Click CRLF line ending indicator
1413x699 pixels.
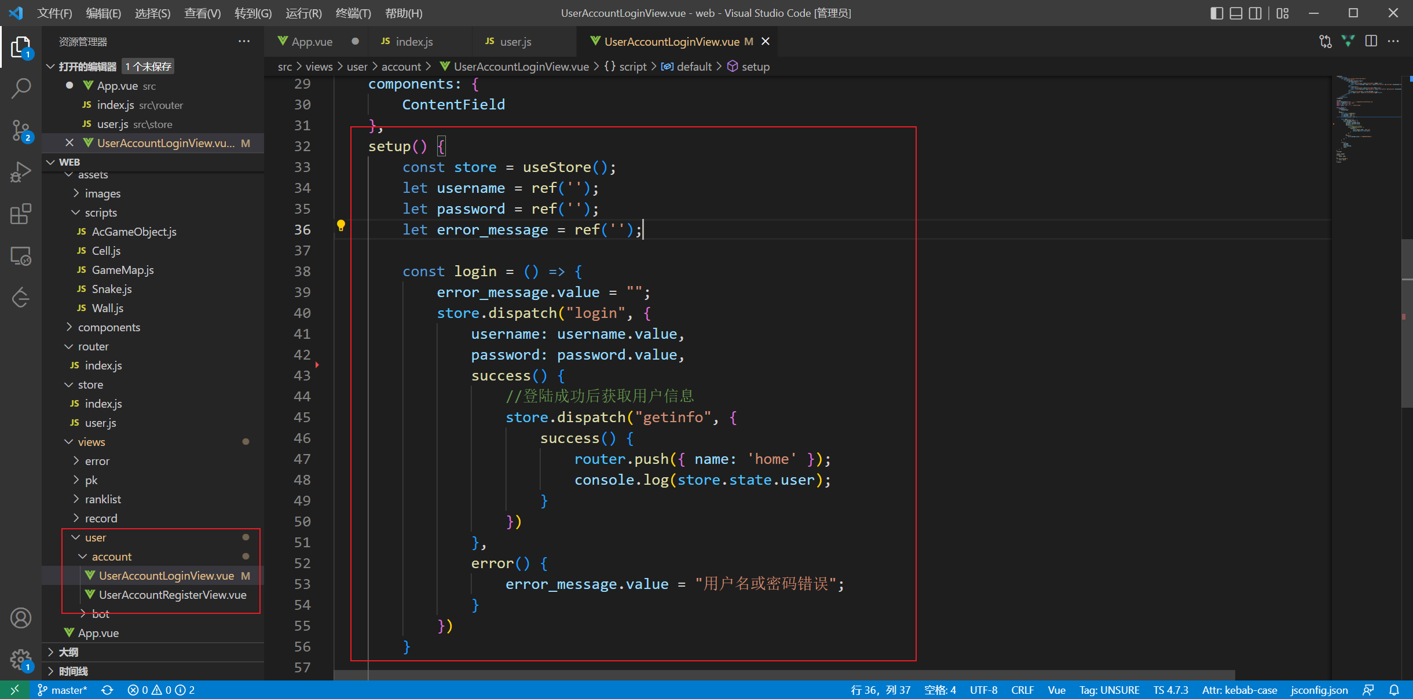[1022, 690]
